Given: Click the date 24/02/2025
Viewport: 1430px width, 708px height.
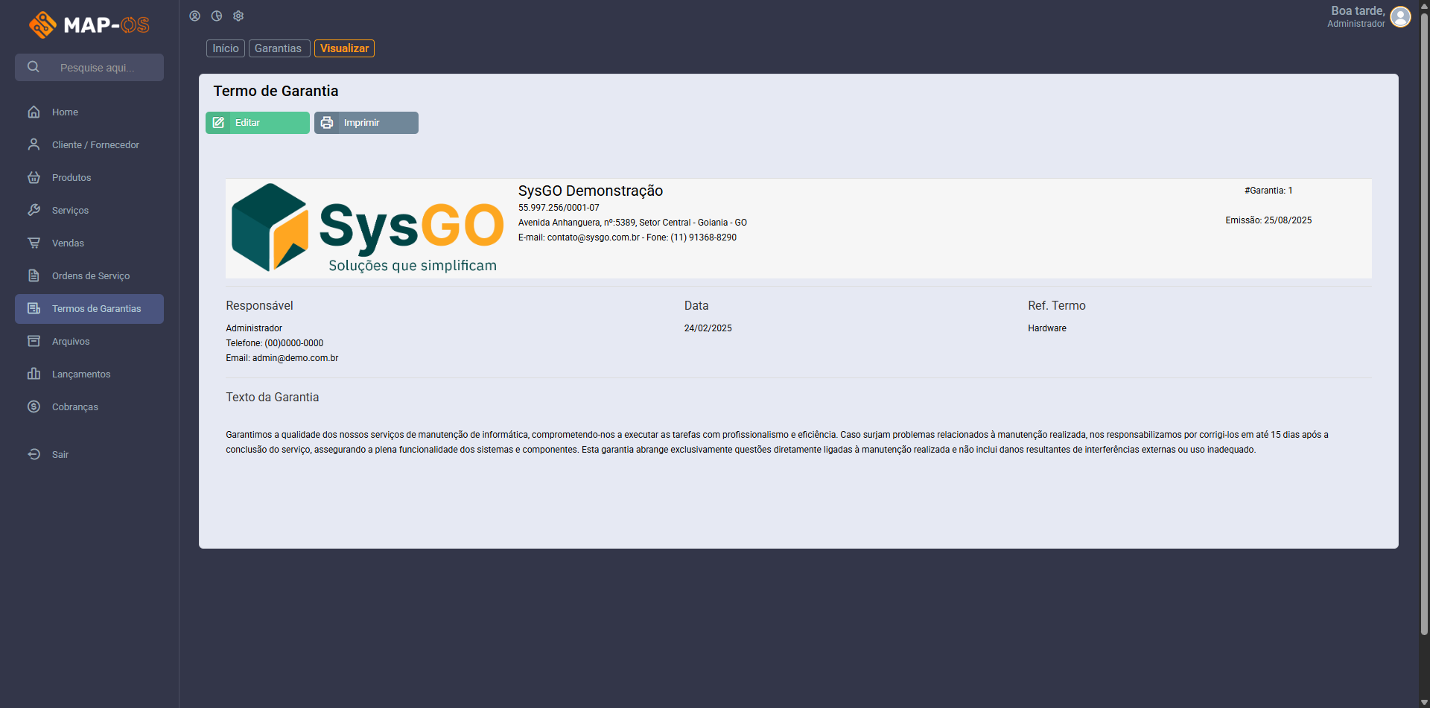Looking at the screenshot, I should point(708,328).
